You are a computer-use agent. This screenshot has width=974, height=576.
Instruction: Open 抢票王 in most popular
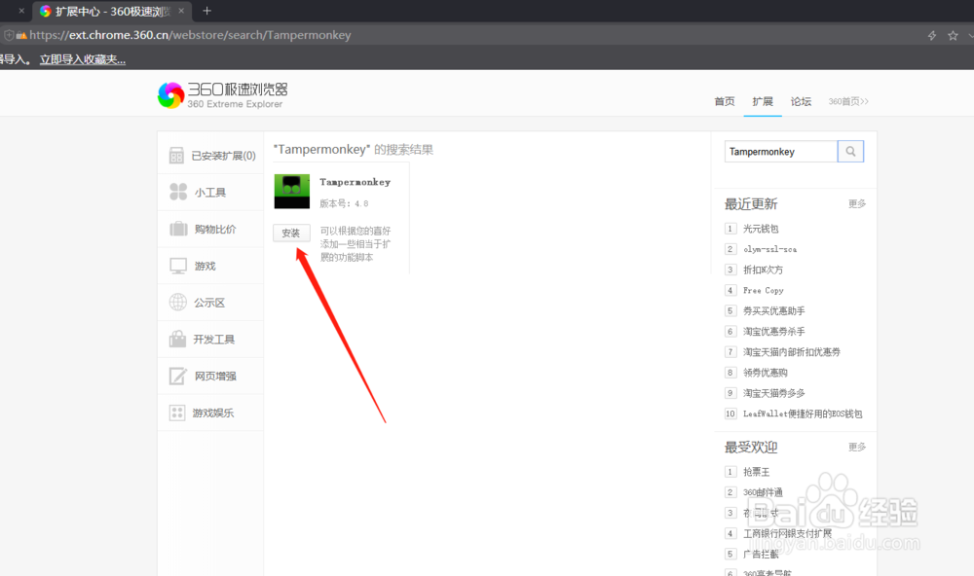tap(756, 472)
